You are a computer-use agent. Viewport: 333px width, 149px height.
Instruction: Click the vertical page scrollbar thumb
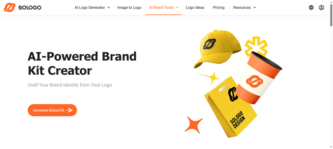coord(331,15)
